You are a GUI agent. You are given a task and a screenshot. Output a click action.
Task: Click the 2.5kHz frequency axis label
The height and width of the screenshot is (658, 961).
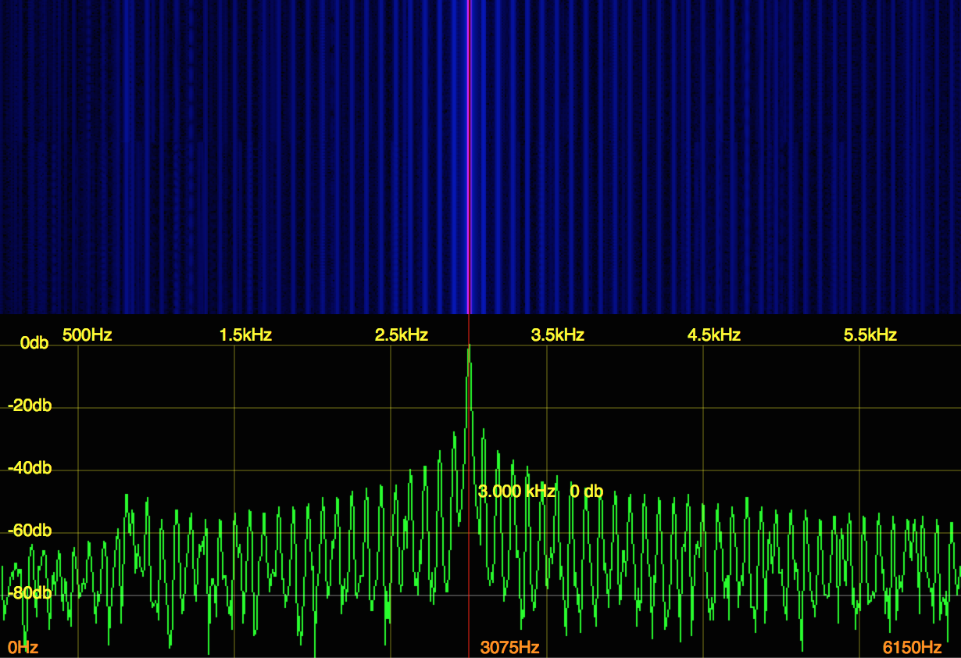pyautogui.click(x=402, y=335)
